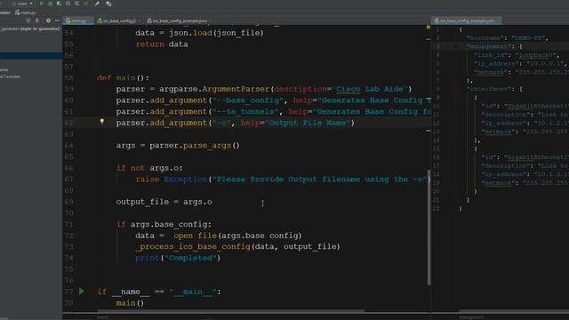
Task: Click the "interfaces" key in the JSON editor
Action: pos(490,89)
